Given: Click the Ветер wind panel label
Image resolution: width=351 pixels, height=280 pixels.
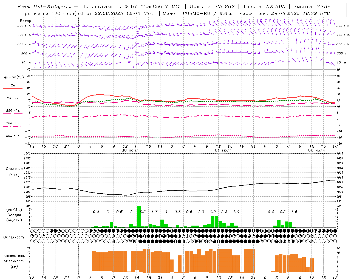Looking at the screenshot, I should pyautogui.click(x=26, y=21).
